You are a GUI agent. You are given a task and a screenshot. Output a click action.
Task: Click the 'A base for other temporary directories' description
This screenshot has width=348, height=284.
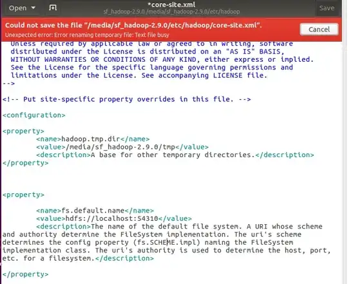(175, 155)
